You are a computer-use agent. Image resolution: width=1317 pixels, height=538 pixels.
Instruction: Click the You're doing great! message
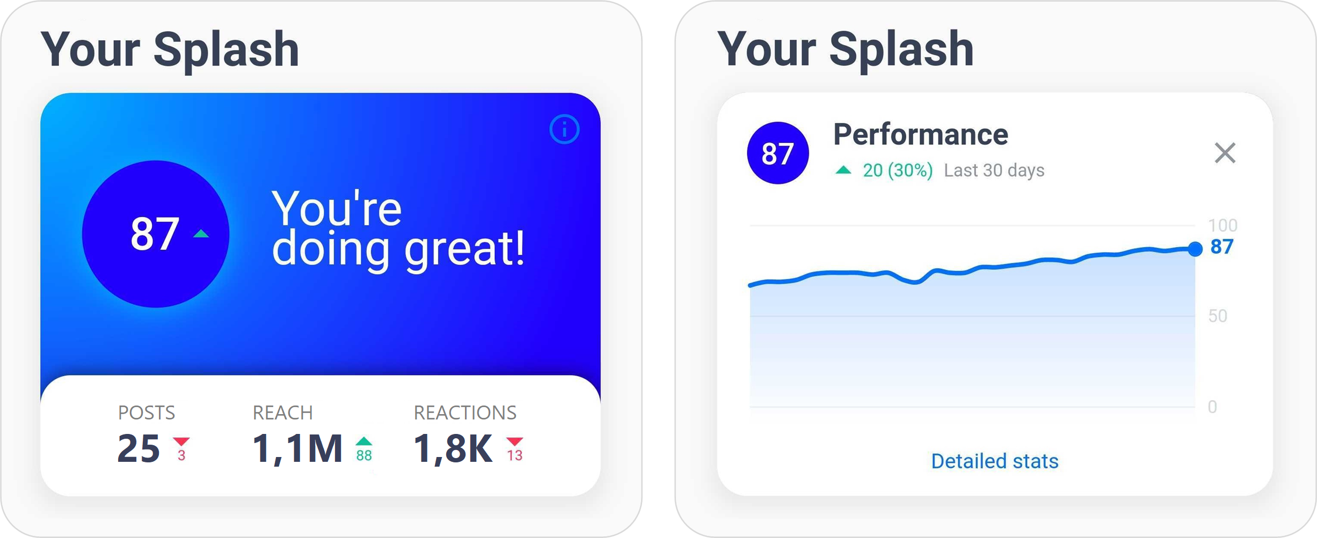pyautogui.click(x=398, y=229)
